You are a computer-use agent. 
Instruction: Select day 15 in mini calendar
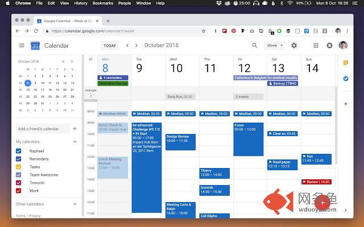click(28, 90)
